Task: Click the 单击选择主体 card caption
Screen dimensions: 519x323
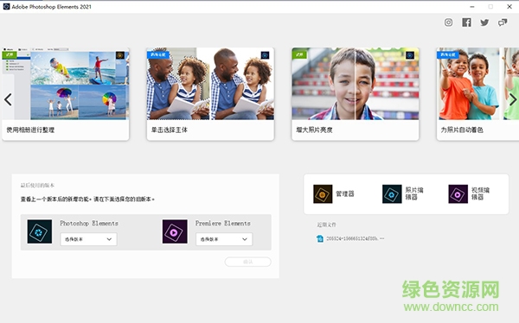Action: tap(170, 130)
